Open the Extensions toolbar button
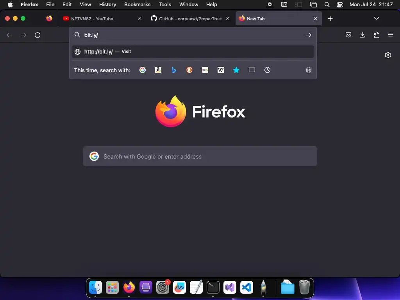400x300 pixels. coord(377,35)
